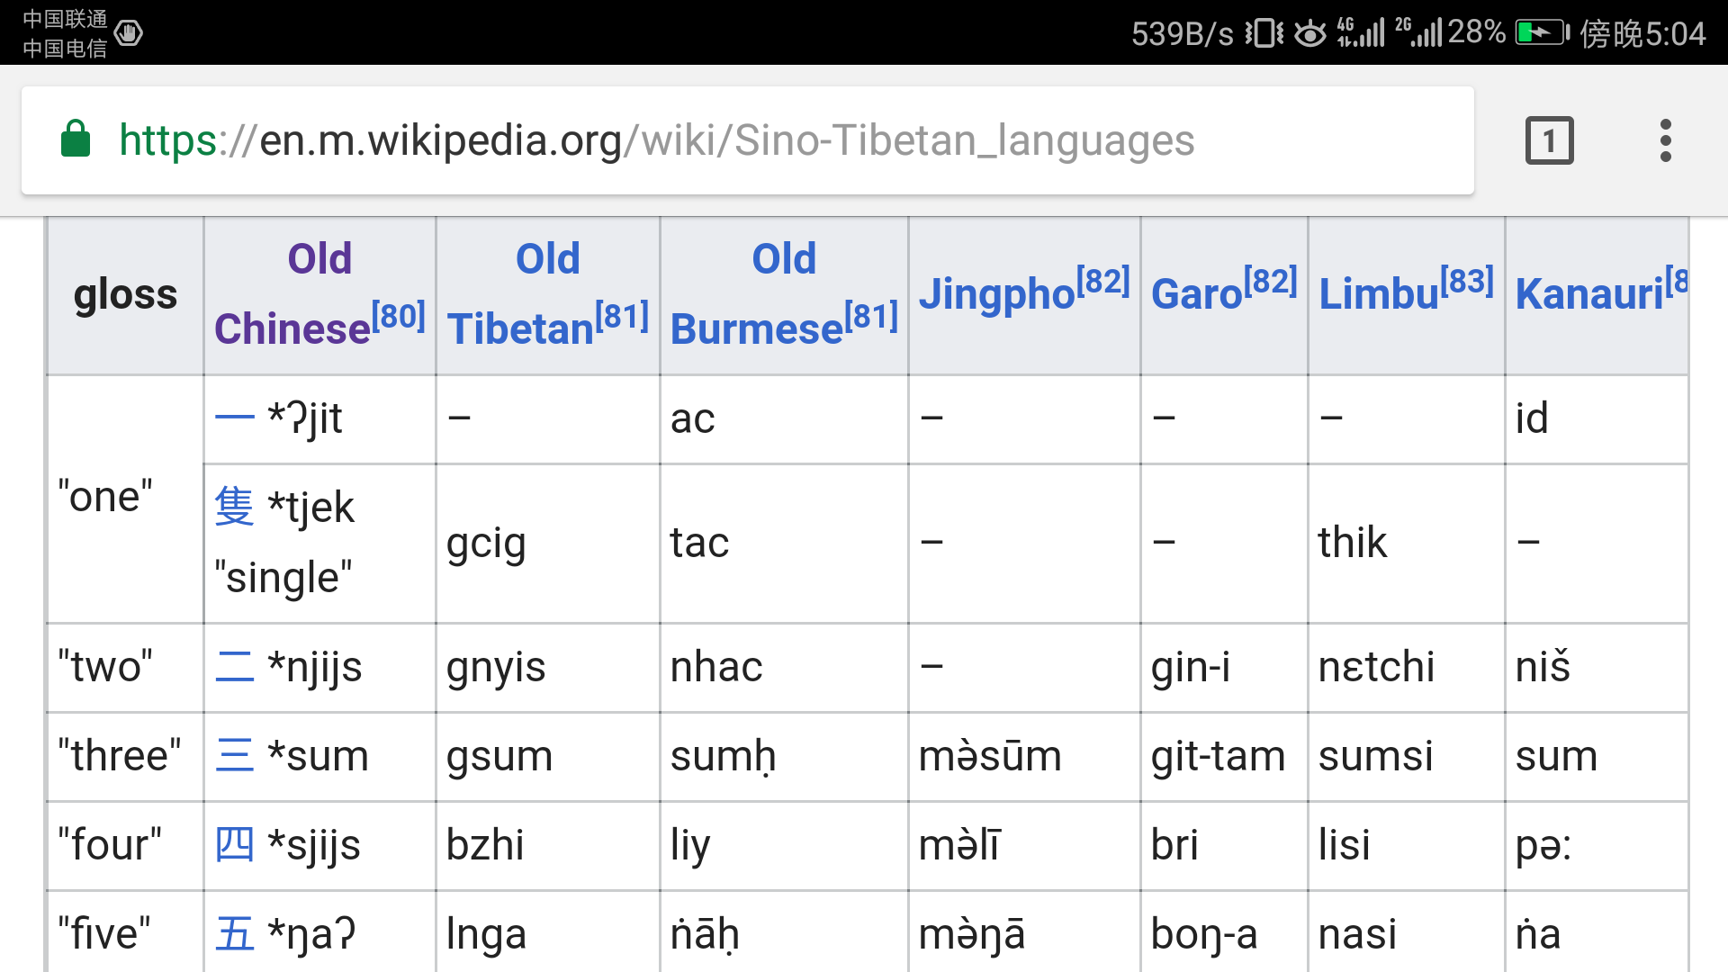
Task: Tap the vibrate mode status icon
Action: tap(1264, 33)
